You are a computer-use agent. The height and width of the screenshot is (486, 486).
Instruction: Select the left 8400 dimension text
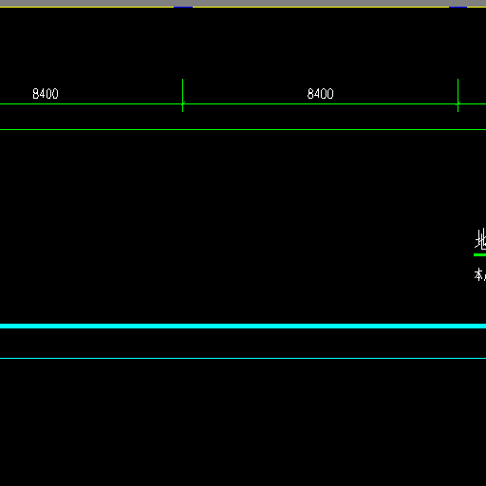46,94
